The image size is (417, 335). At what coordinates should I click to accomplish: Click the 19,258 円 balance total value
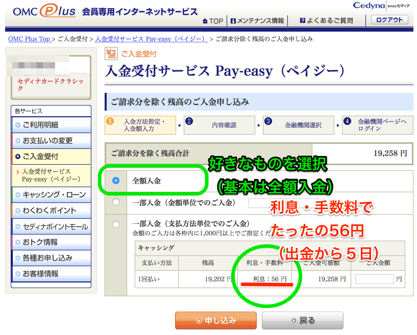390,153
